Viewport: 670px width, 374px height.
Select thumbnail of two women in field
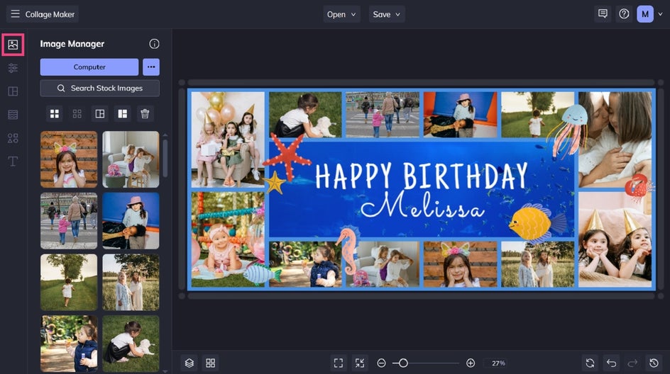pyautogui.click(x=131, y=283)
